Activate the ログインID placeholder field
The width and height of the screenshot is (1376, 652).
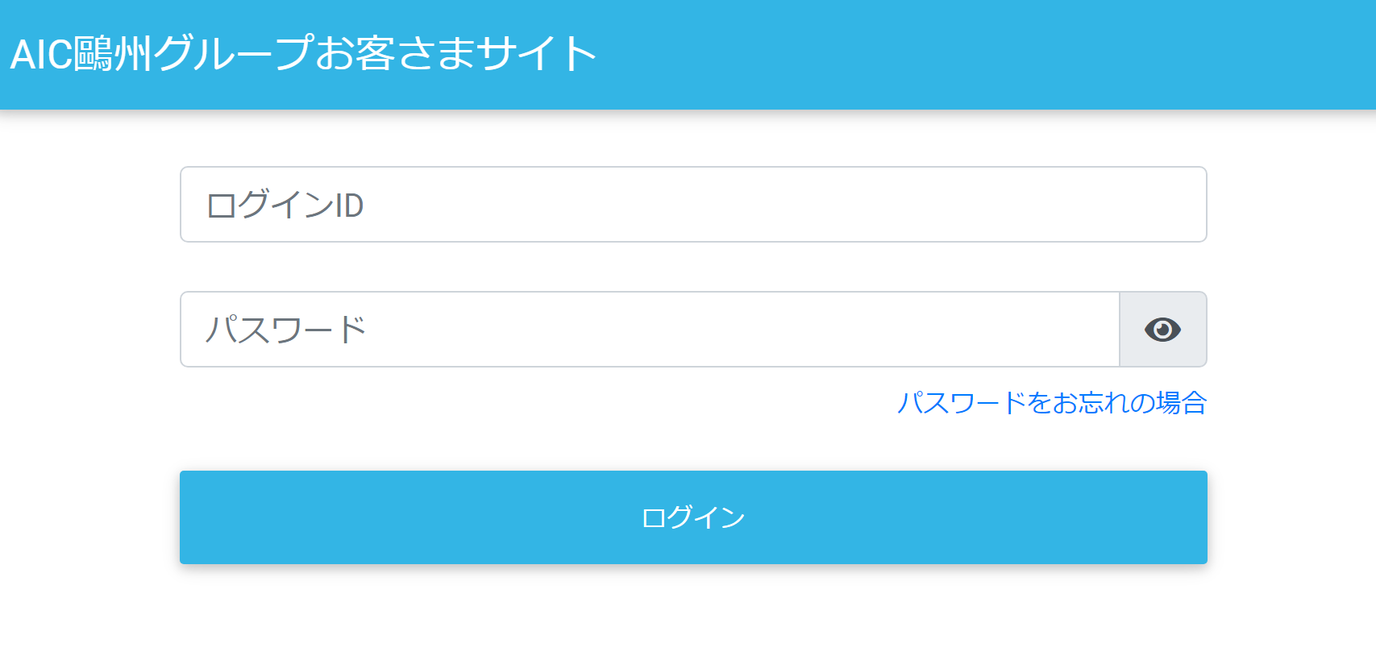coord(692,205)
